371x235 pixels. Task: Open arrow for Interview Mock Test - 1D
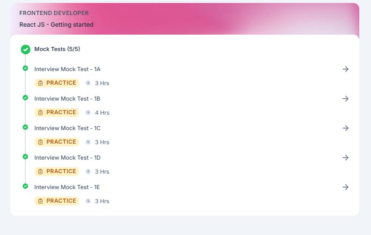tap(345, 158)
